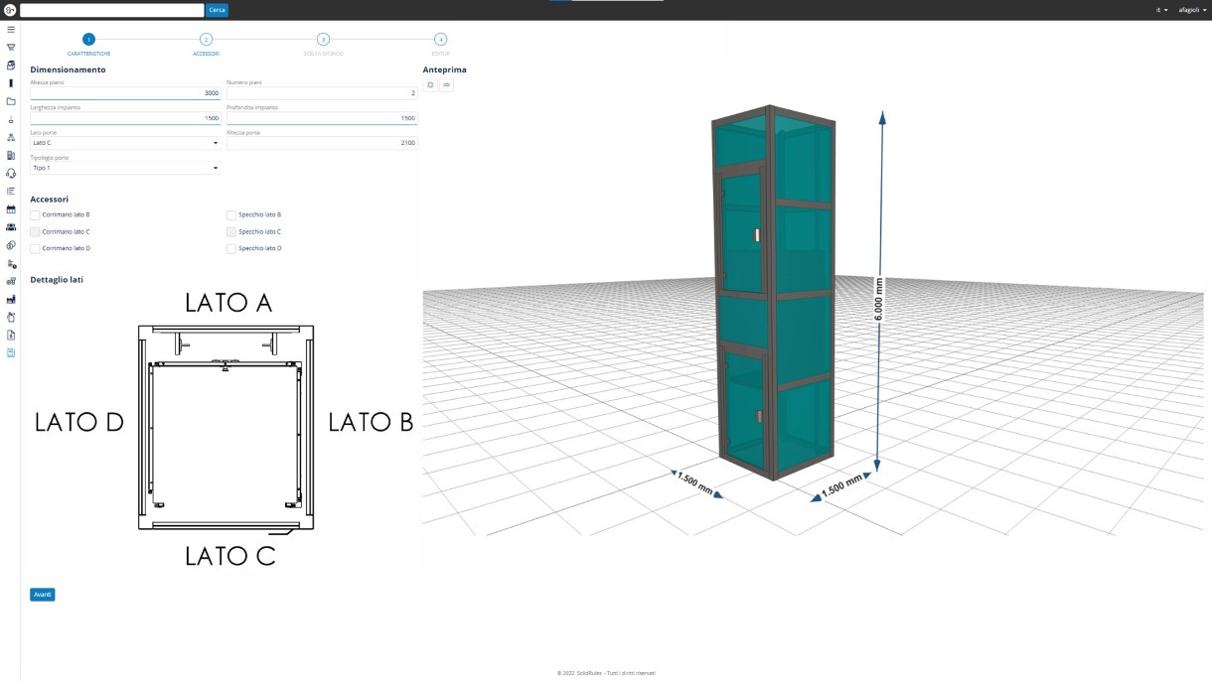Enable Corrimano lato D checkbox

(x=35, y=248)
